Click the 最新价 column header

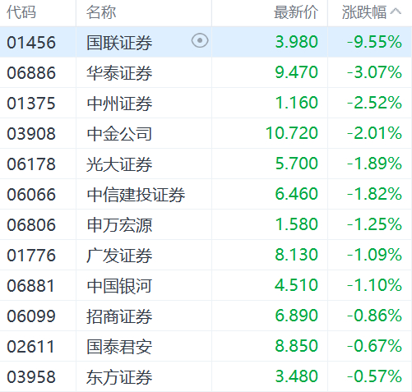(296, 12)
